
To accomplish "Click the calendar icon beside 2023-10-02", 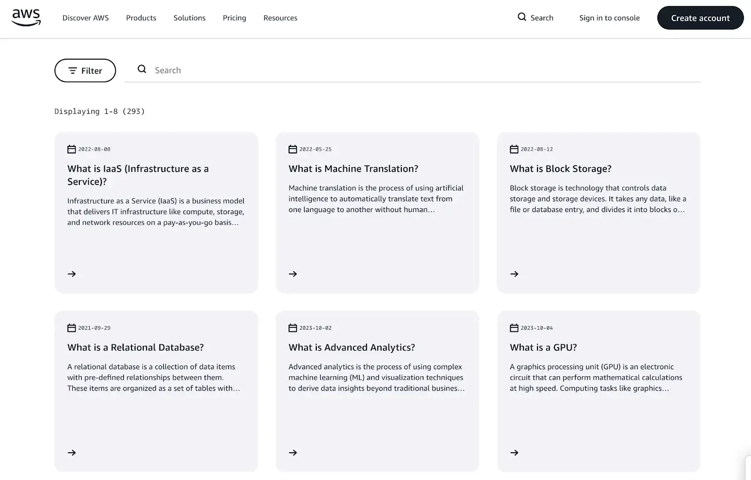I will point(292,328).
